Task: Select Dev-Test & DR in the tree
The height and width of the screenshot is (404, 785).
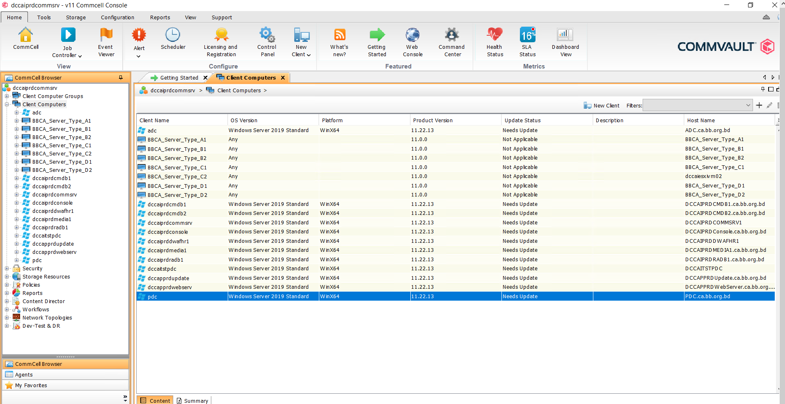Action: [x=41, y=326]
